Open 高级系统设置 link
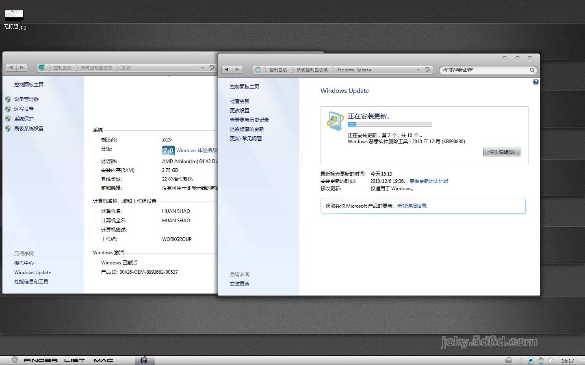This screenshot has width=585, height=365. (x=29, y=128)
